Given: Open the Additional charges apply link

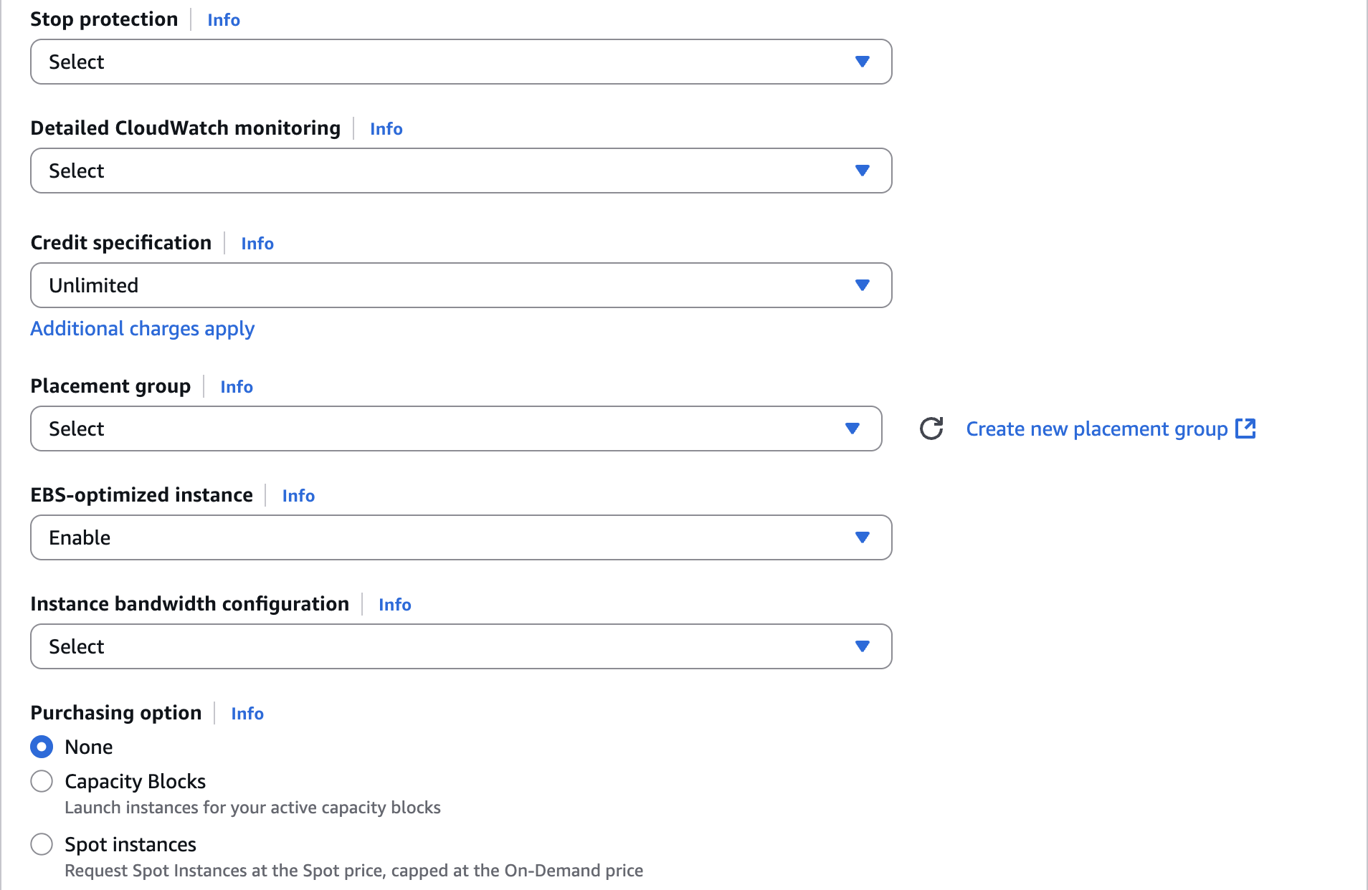Looking at the screenshot, I should coord(142,328).
